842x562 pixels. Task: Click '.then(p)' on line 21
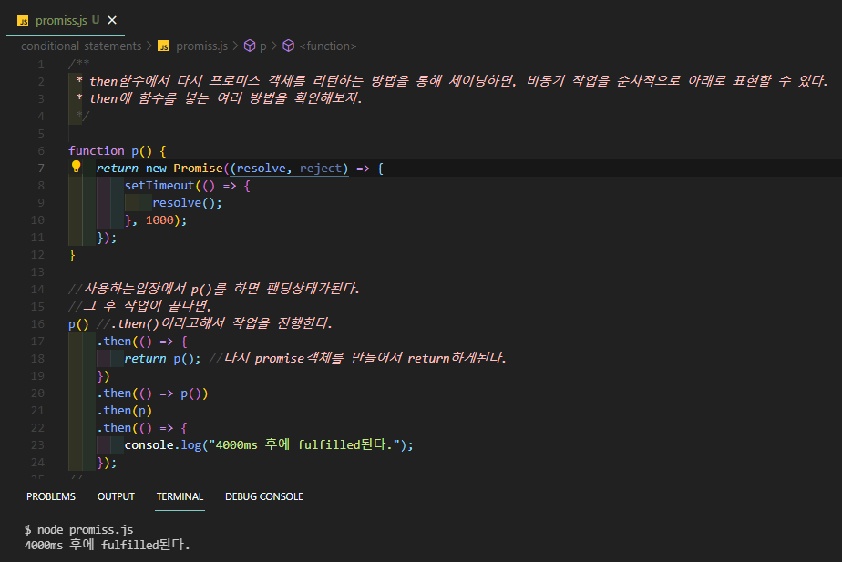pos(125,411)
